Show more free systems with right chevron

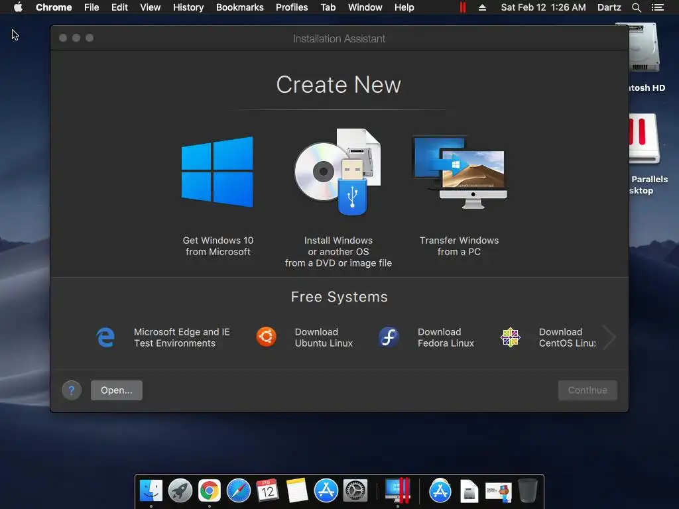click(609, 337)
